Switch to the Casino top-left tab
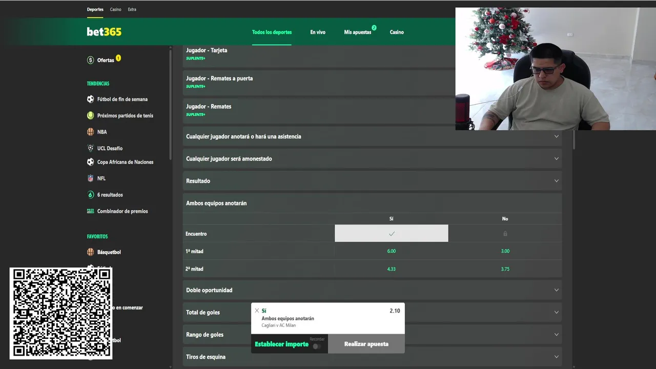 [x=115, y=9]
